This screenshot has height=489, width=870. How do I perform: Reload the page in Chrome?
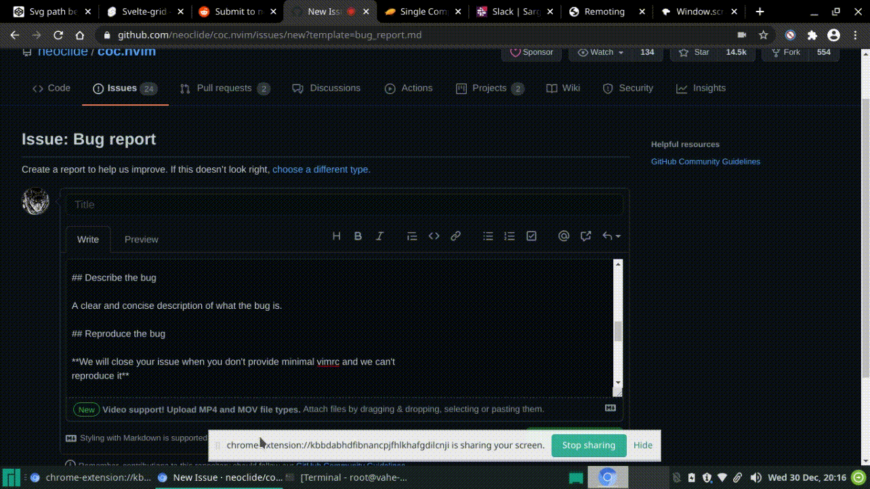58,35
